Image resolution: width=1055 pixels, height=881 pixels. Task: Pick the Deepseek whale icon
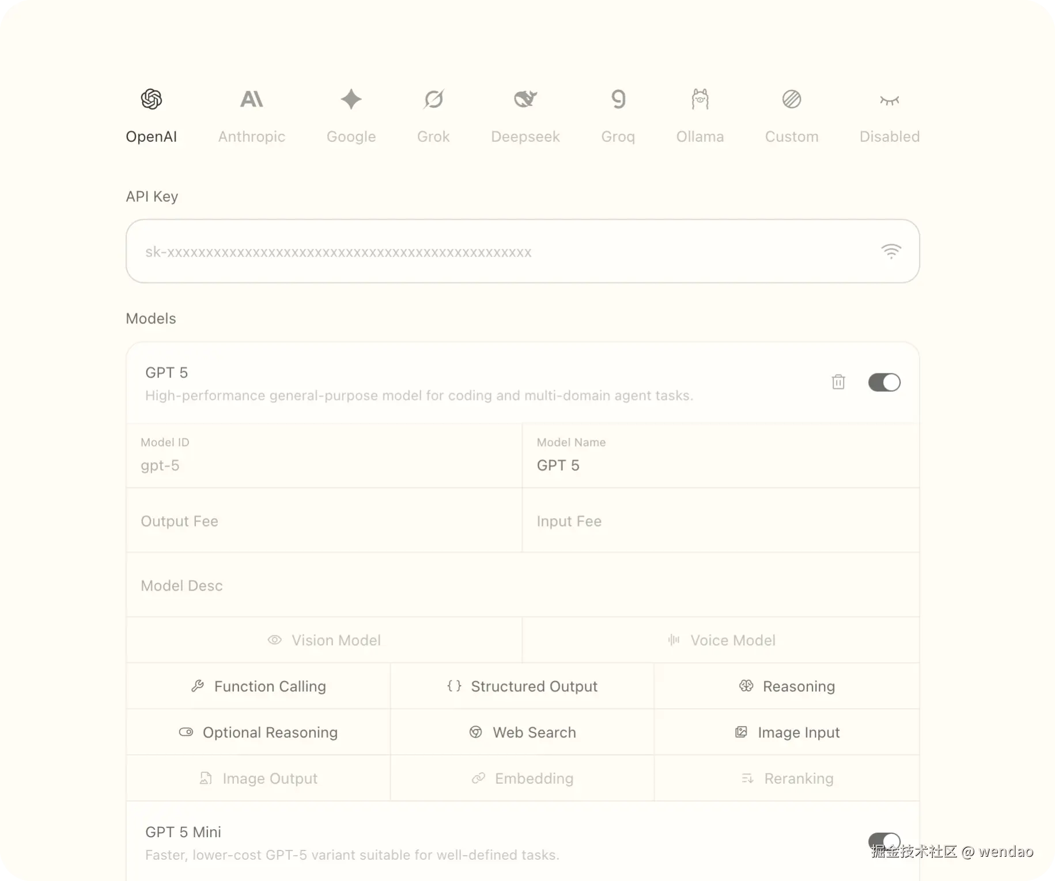[x=525, y=99]
